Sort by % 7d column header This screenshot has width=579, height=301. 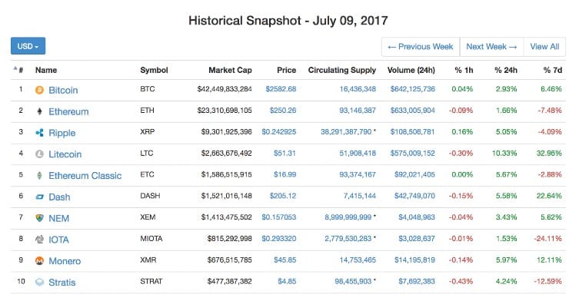tap(552, 70)
